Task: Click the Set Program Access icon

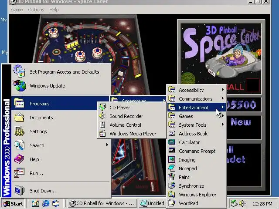Action: (x=19, y=71)
